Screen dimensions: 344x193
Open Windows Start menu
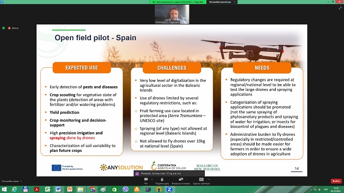4,189
